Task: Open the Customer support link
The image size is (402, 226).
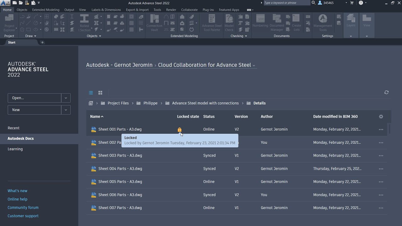Action: coord(23,216)
